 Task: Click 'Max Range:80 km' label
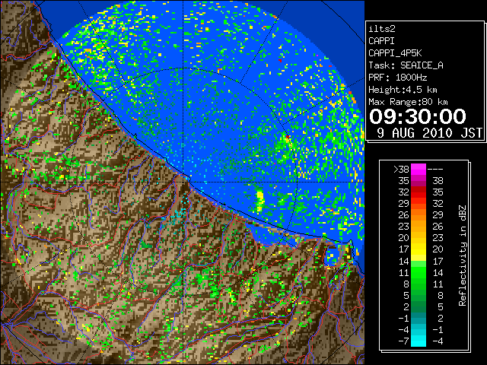click(408, 102)
